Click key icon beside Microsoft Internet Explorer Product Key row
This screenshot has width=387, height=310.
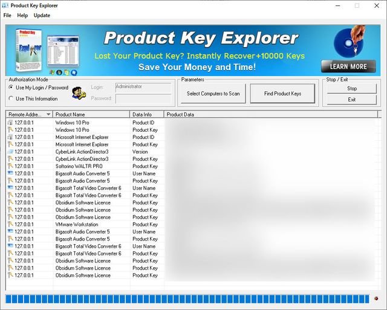pyautogui.click(x=10, y=144)
